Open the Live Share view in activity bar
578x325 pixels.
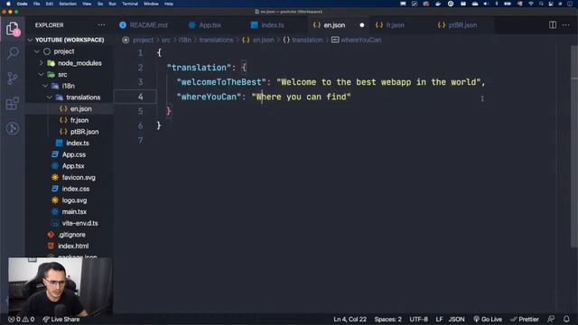tap(13, 128)
